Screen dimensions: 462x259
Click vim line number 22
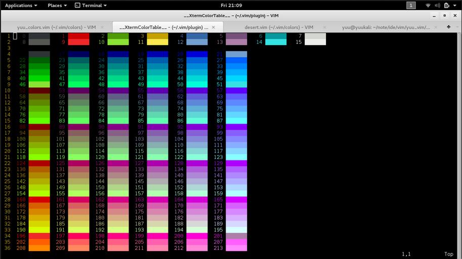tap(7, 163)
